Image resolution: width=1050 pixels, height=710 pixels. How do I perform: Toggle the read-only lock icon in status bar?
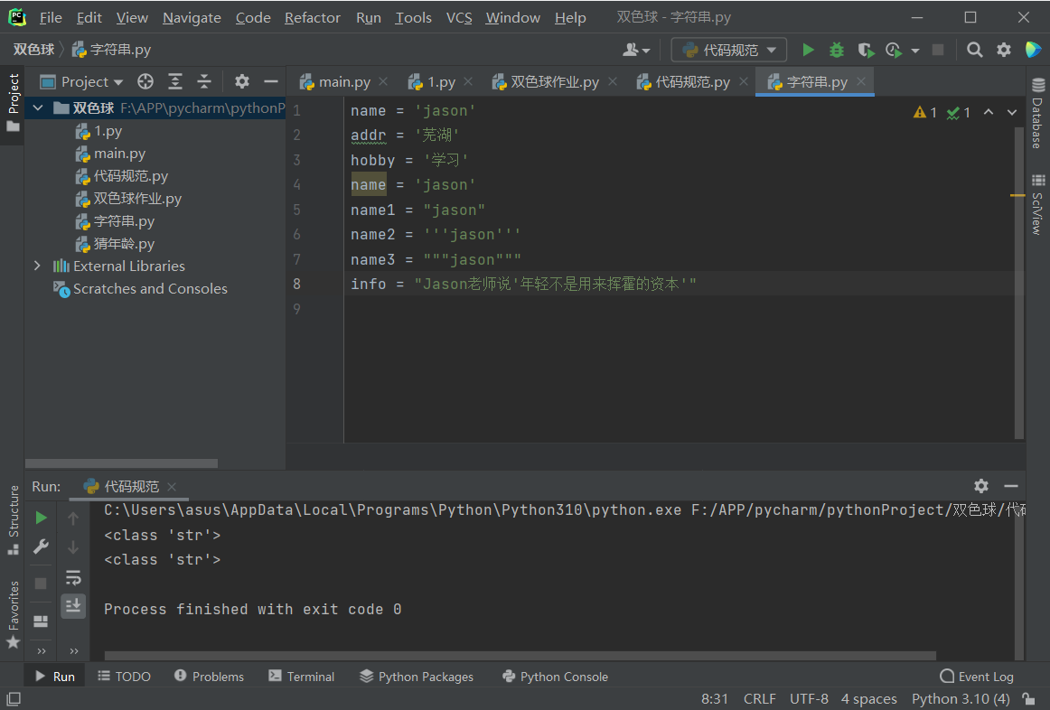click(x=1028, y=699)
